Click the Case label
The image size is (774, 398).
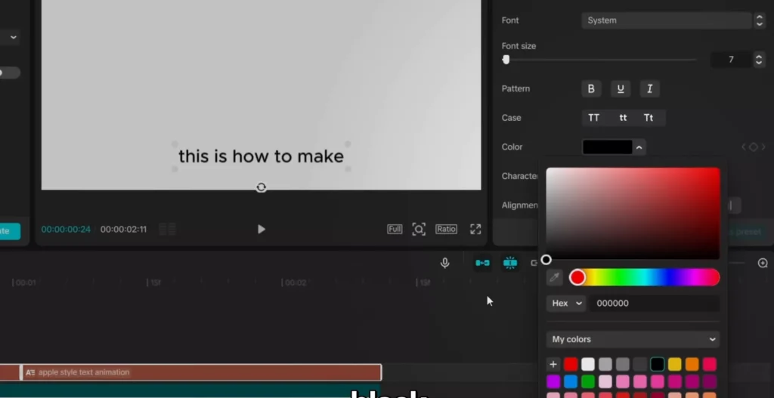512,118
